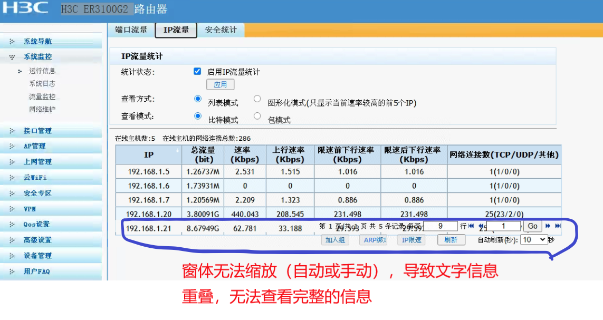The image size is (603, 320).
Task: Open the 自动刷新 seconds dropdown
Action: (534, 240)
